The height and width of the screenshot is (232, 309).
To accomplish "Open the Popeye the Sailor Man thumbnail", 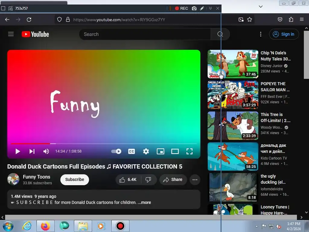I will pyautogui.click(x=233, y=95).
